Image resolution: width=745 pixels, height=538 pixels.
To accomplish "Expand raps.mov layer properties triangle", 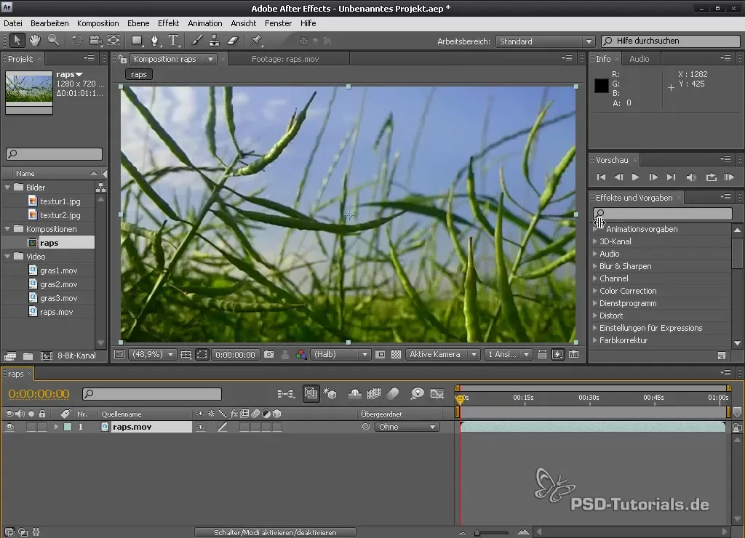I will [x=56, y=427].
